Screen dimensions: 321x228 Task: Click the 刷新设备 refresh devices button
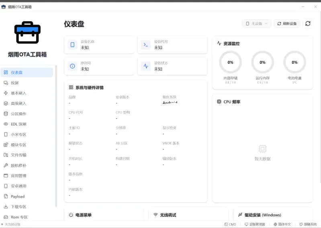[287, 24]
